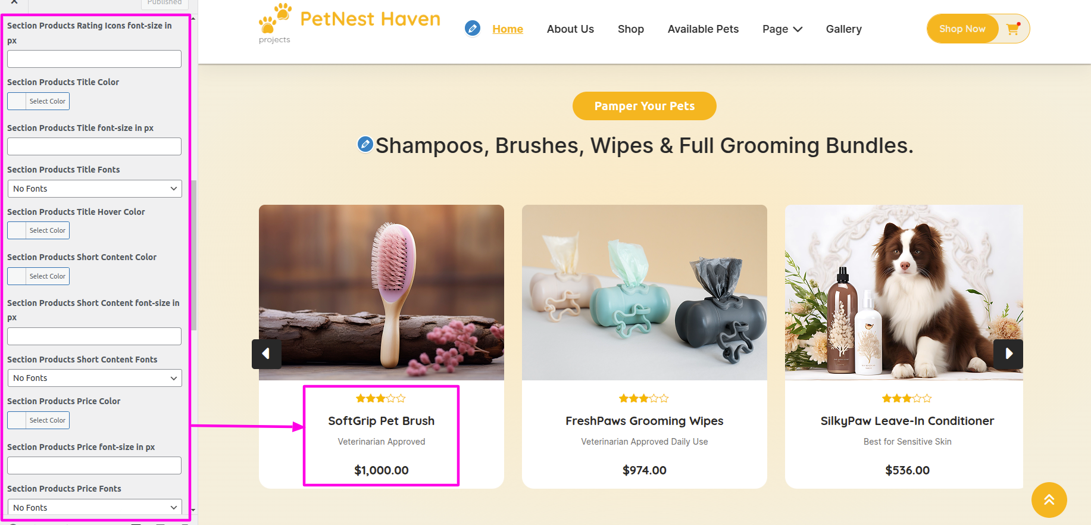Click the edit pencil next to Shampoos heading
The height and width of the screenshot is (525, 1091).
tap(365, 144)
